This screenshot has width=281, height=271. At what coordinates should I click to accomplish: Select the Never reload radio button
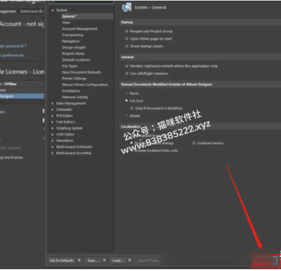point(127,94)
